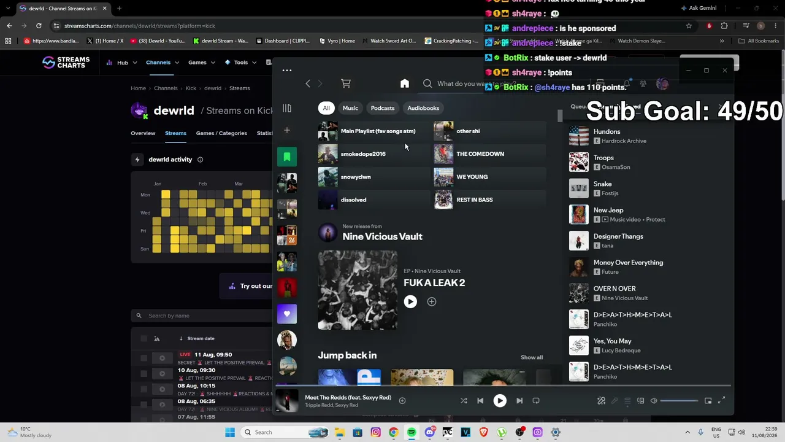
Task: Select the dewrld Channel Streams browser tab
Action: tap(63, 9)
